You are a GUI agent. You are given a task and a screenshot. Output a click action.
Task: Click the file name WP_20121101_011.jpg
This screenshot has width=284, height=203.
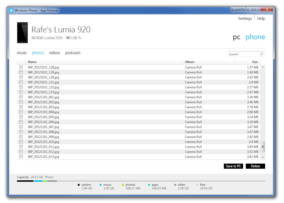(44, 147)
